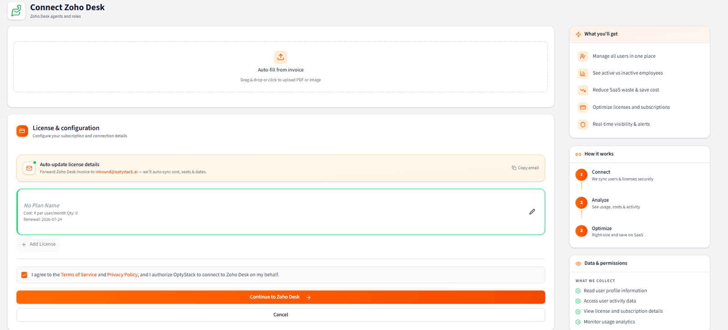This screenshot has width=728, height=330.
Task: Click the inbound@optystack.ai email link
Action: (x=116, y=172)
